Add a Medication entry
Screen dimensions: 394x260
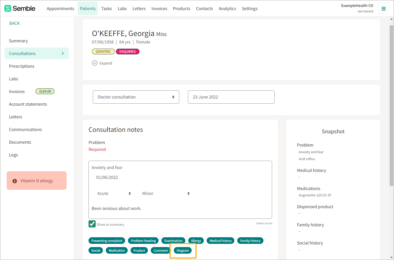117,250
